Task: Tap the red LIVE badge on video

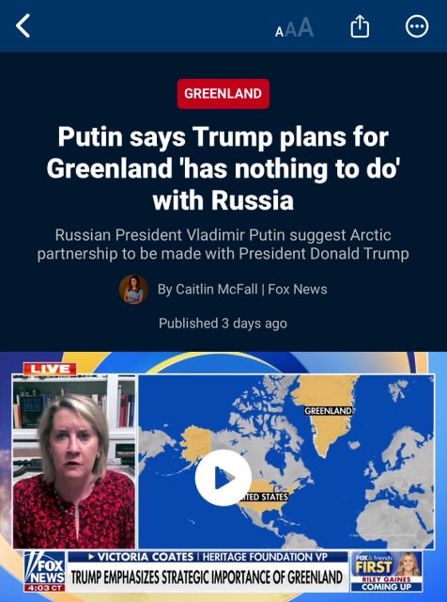Action: [50, 369]
